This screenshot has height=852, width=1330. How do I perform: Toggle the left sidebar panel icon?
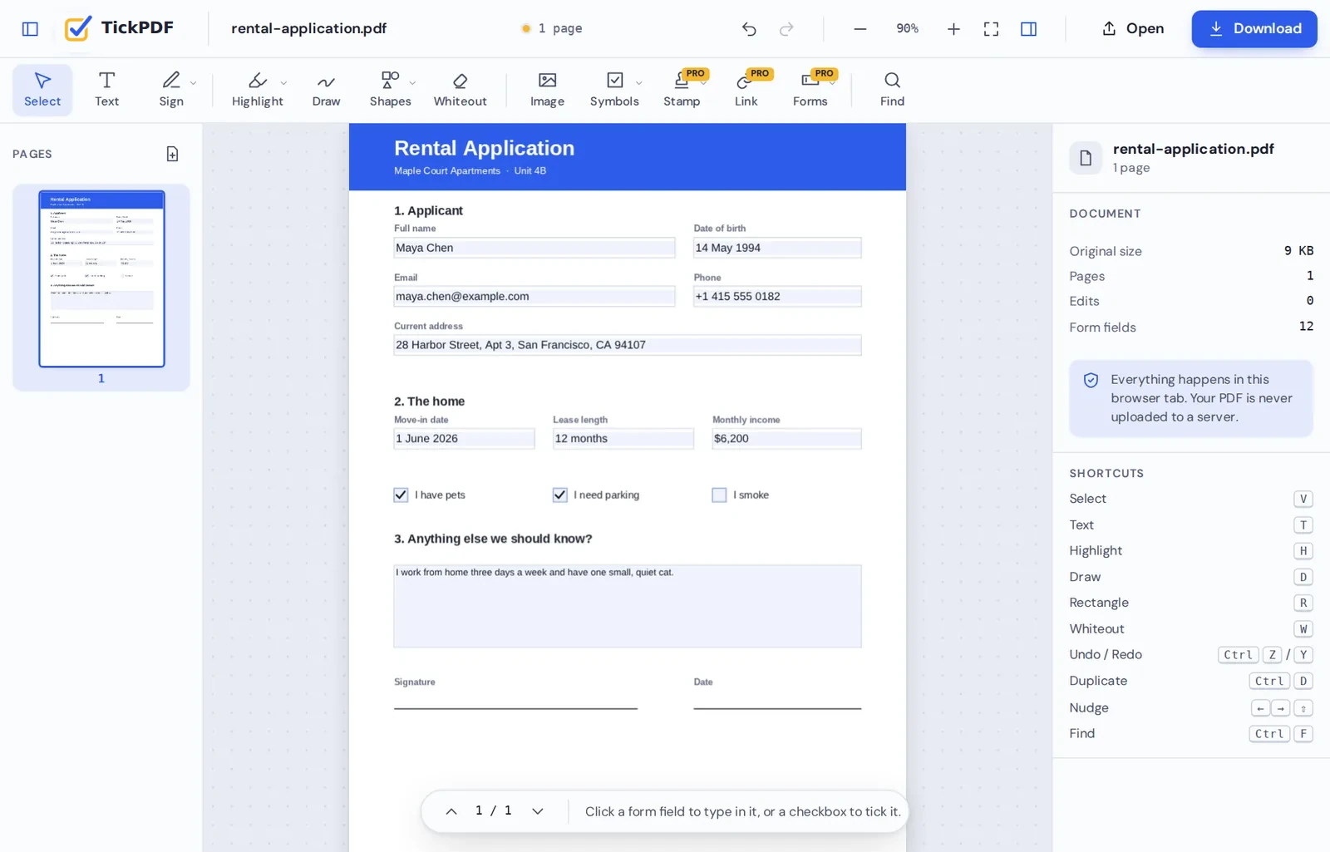coord(30,29)
